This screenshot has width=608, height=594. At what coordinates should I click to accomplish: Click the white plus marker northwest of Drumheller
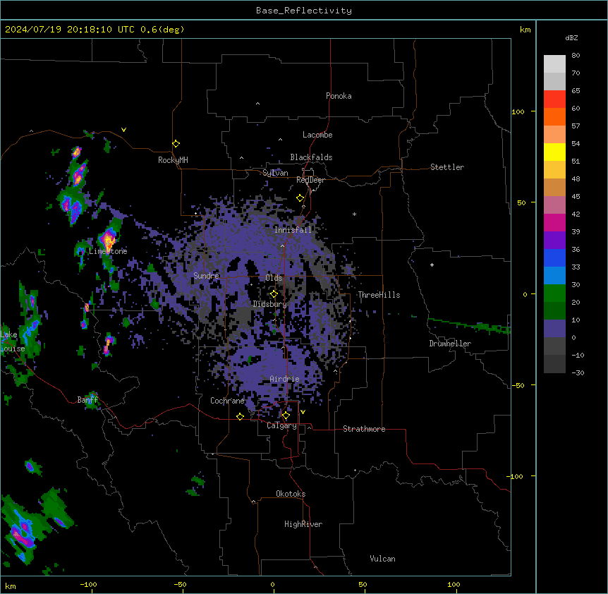[x=432, y=265]
